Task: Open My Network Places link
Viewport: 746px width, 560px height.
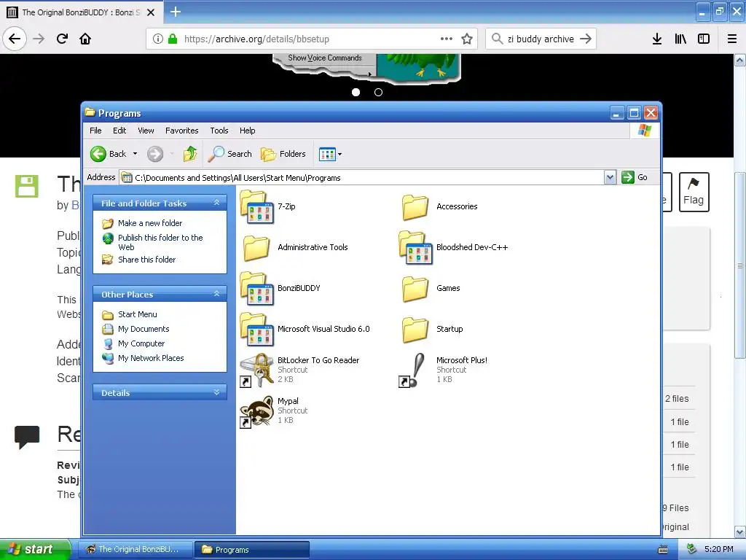Action: (151, 358)
